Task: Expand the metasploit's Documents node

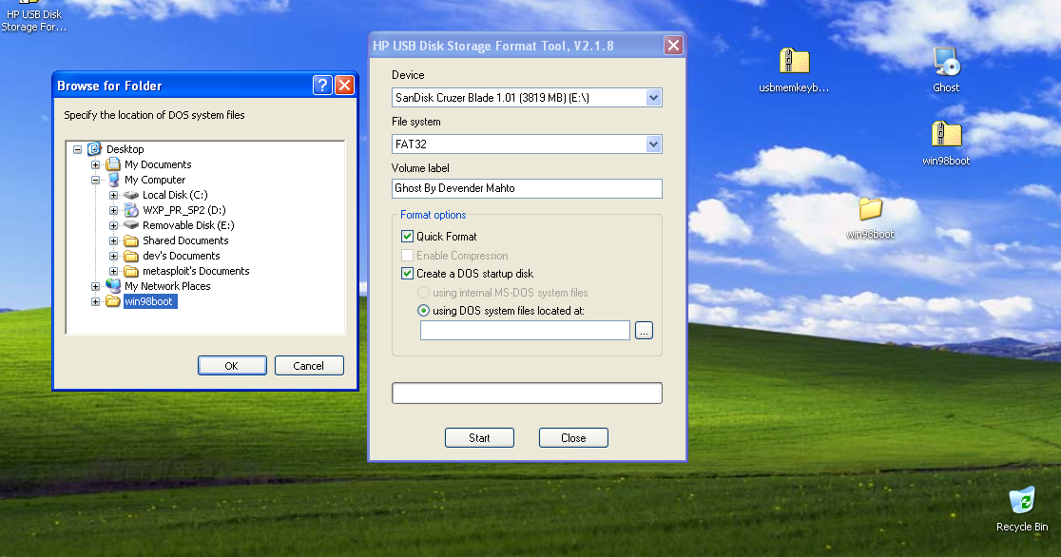Action: 114,272
